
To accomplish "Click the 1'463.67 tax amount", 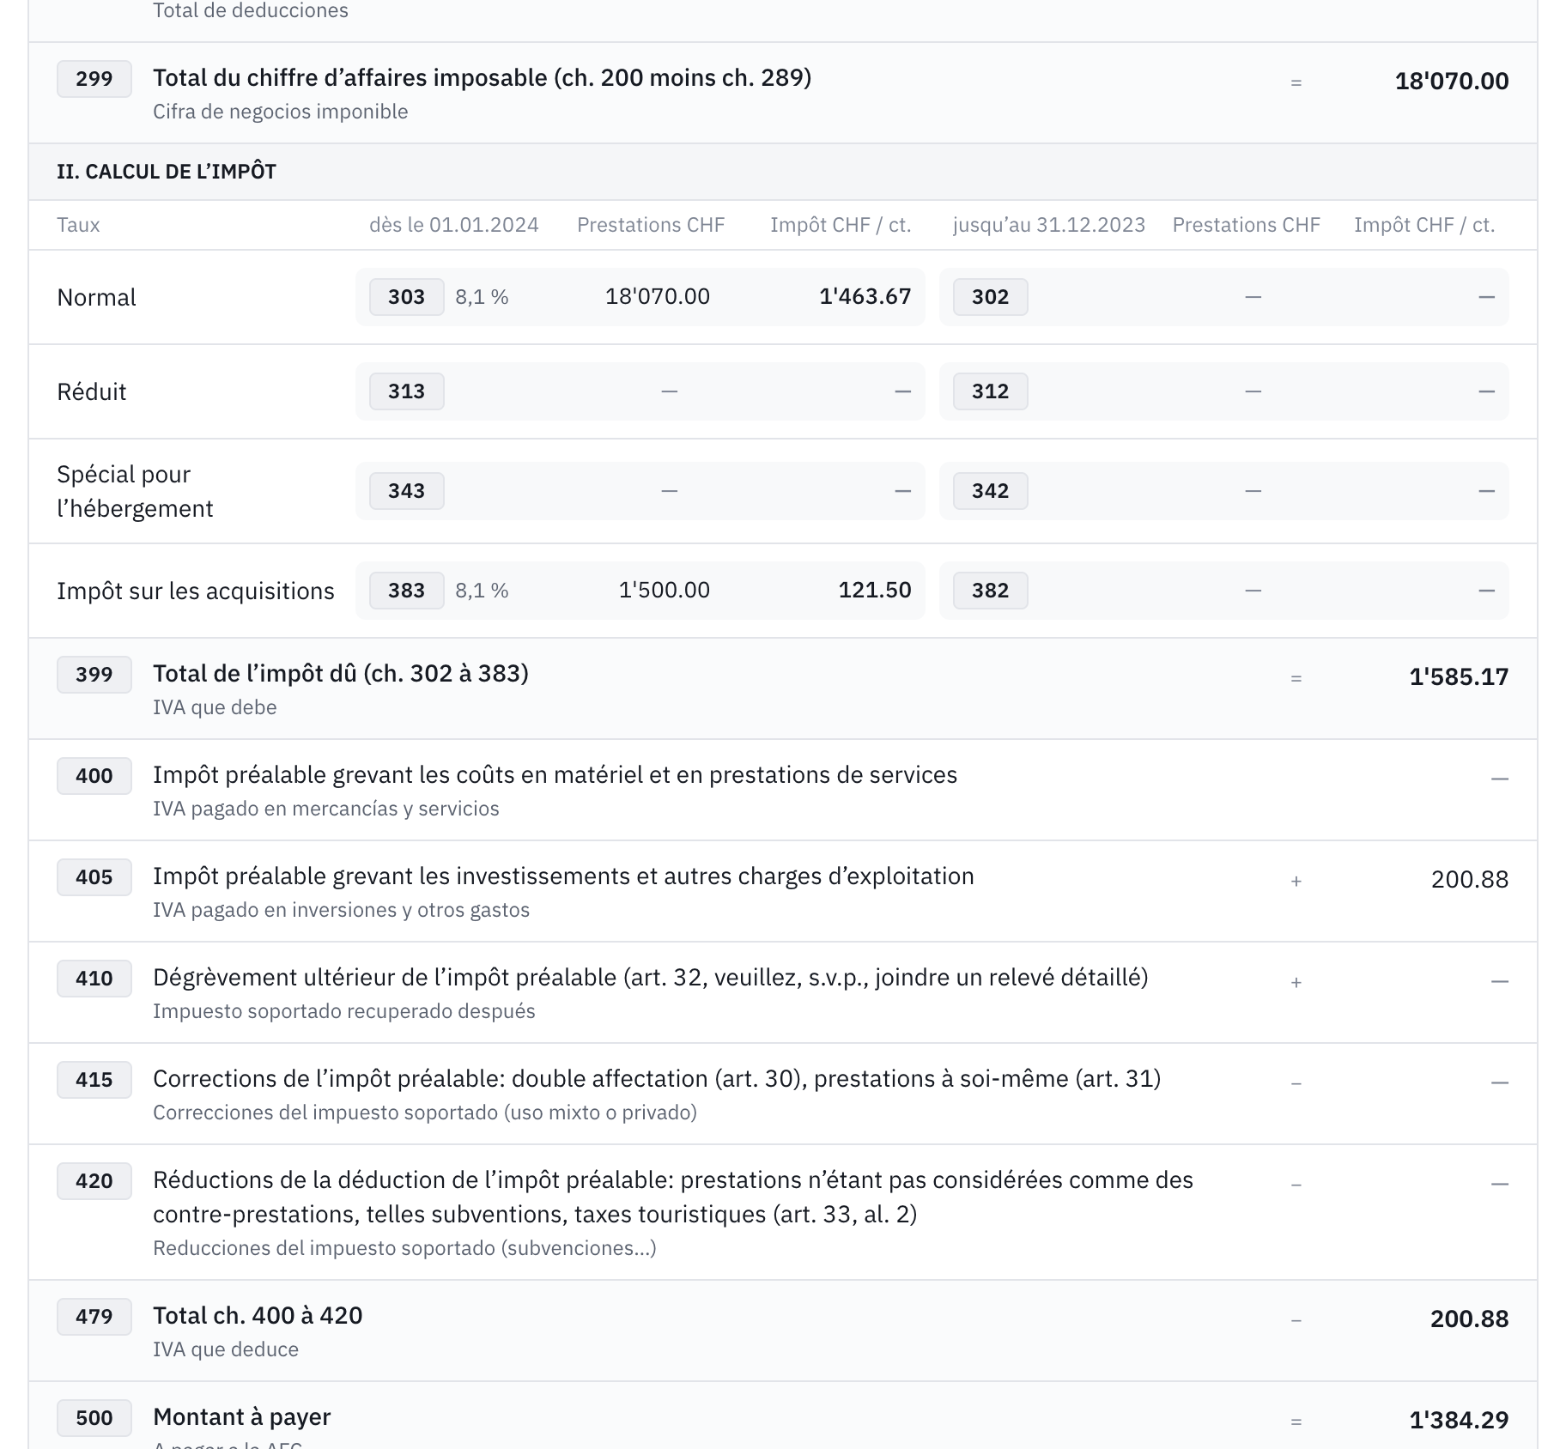I will [865, 297].
